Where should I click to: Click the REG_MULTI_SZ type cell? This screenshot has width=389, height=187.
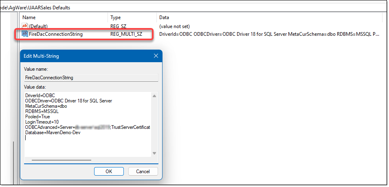point(126,34)
